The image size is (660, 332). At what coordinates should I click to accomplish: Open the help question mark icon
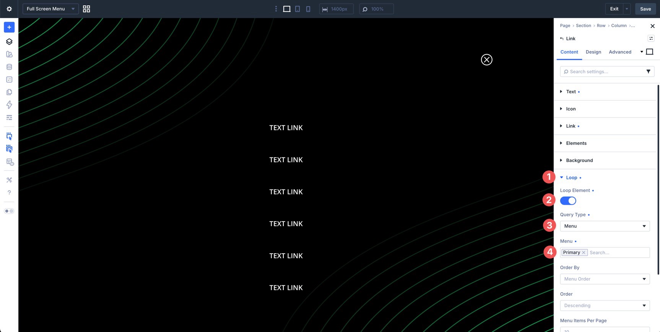coord(9,193)
